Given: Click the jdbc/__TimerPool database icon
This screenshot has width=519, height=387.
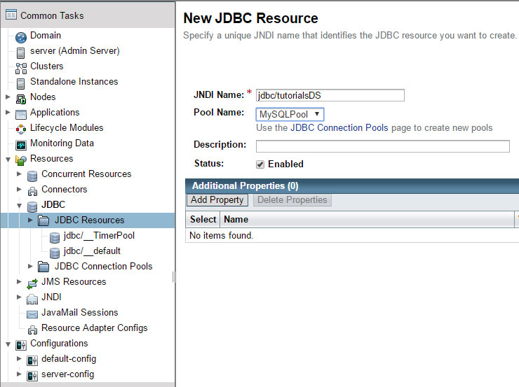Looking at the screenshot, I should (x=55, y=237).
